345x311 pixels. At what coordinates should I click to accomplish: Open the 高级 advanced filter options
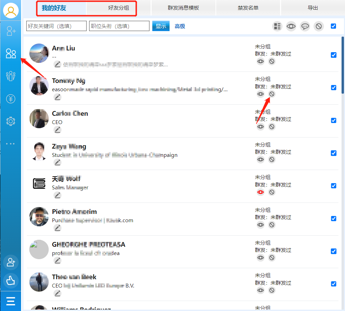coord(180,26)
